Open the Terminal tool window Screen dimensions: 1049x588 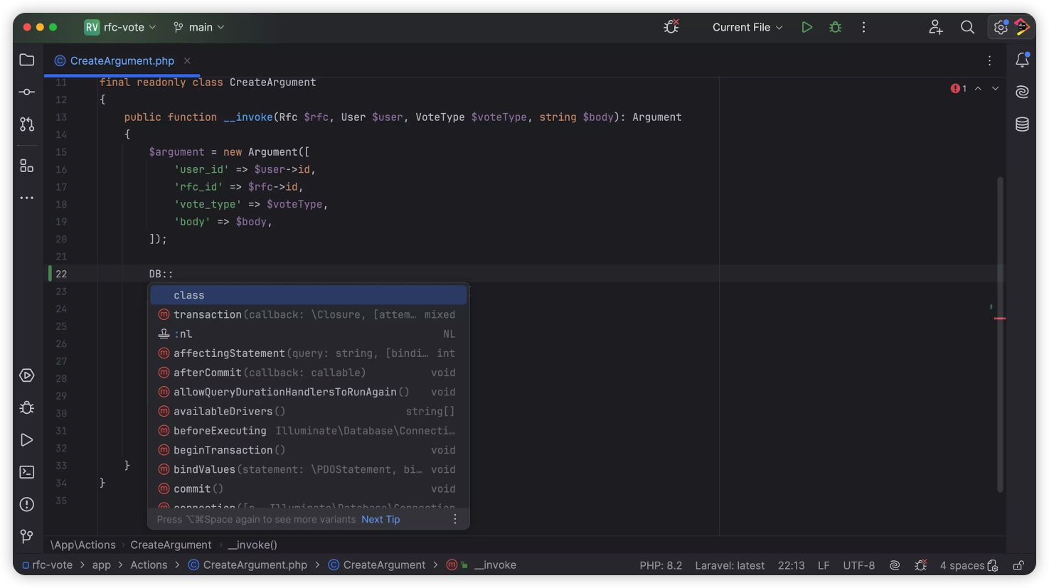click(x=27, y=472)
